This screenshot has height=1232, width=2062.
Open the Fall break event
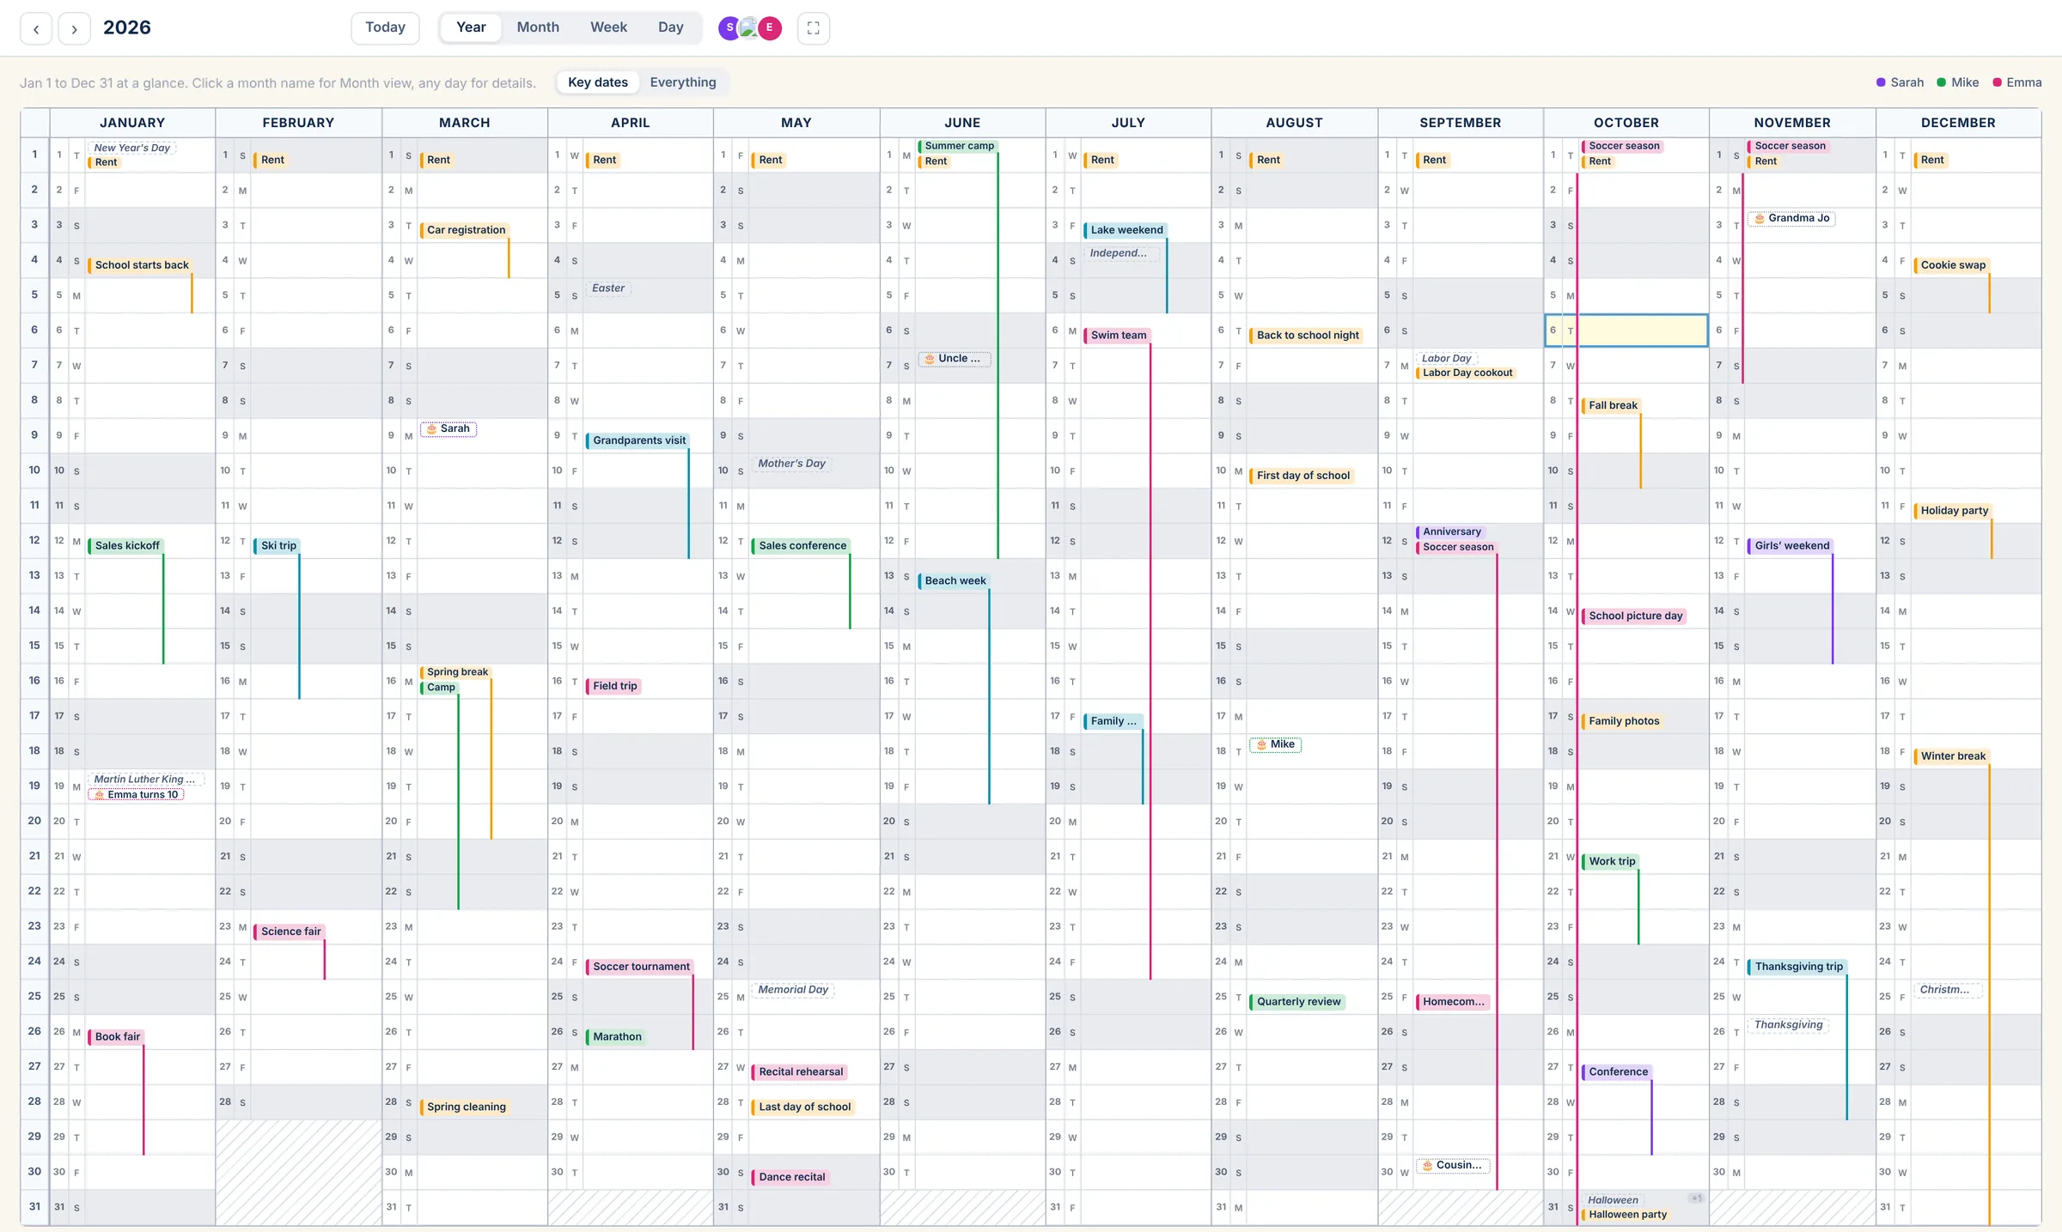pos(1612,405)
